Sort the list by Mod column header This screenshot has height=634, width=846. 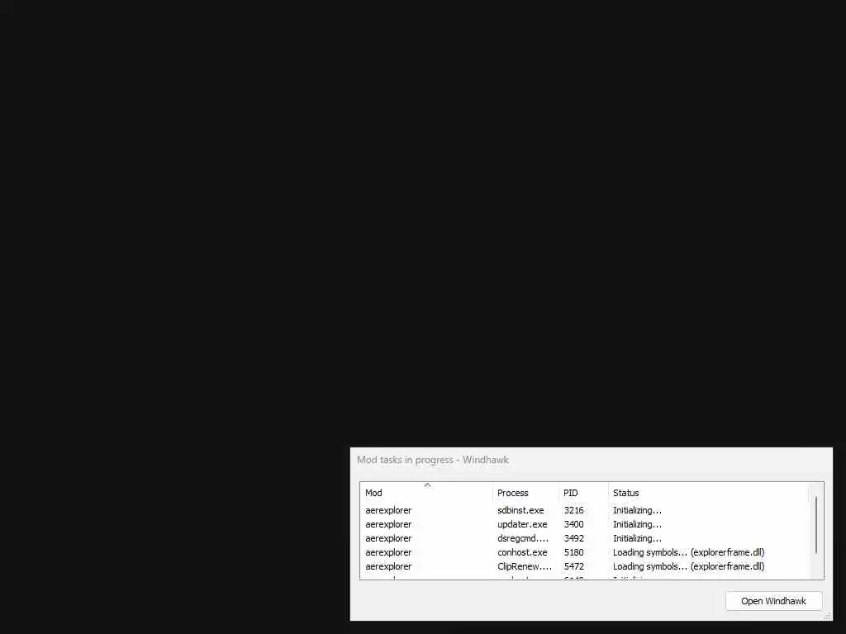click(x=426, y=493)
